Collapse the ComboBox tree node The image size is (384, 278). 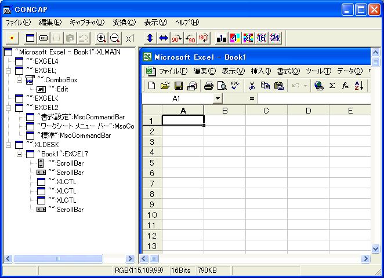point(19,80)
